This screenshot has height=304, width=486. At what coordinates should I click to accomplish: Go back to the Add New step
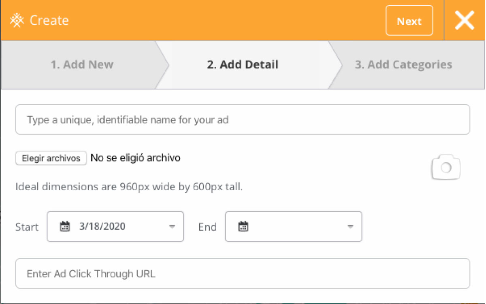coord(82,65)
